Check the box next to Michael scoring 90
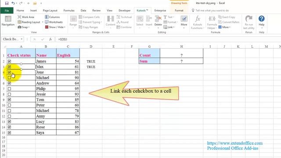Screen dimensions: 281x158 [x=9, y=78]
